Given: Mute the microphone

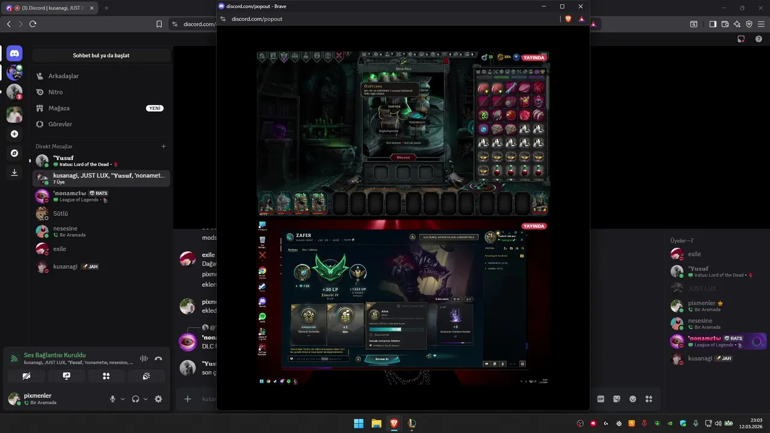Looking at the screenshot, I should (112, 399).
